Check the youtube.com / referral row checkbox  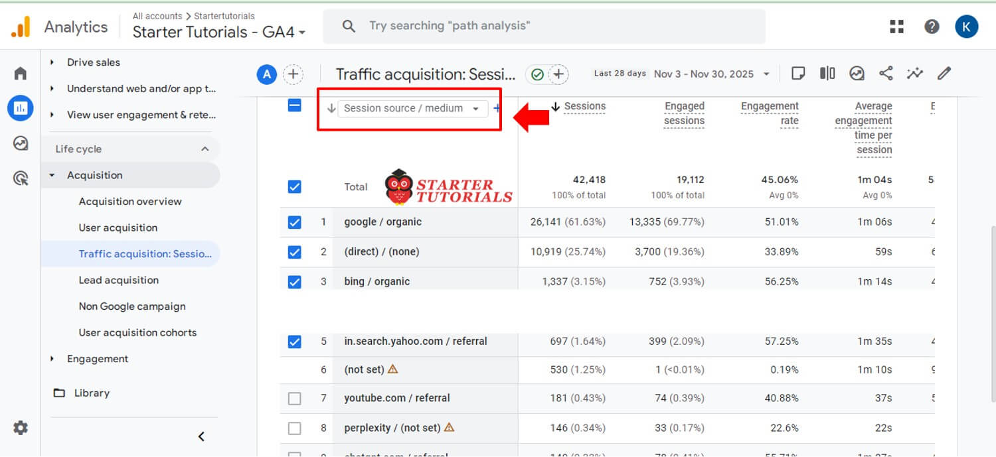(295, 399)
